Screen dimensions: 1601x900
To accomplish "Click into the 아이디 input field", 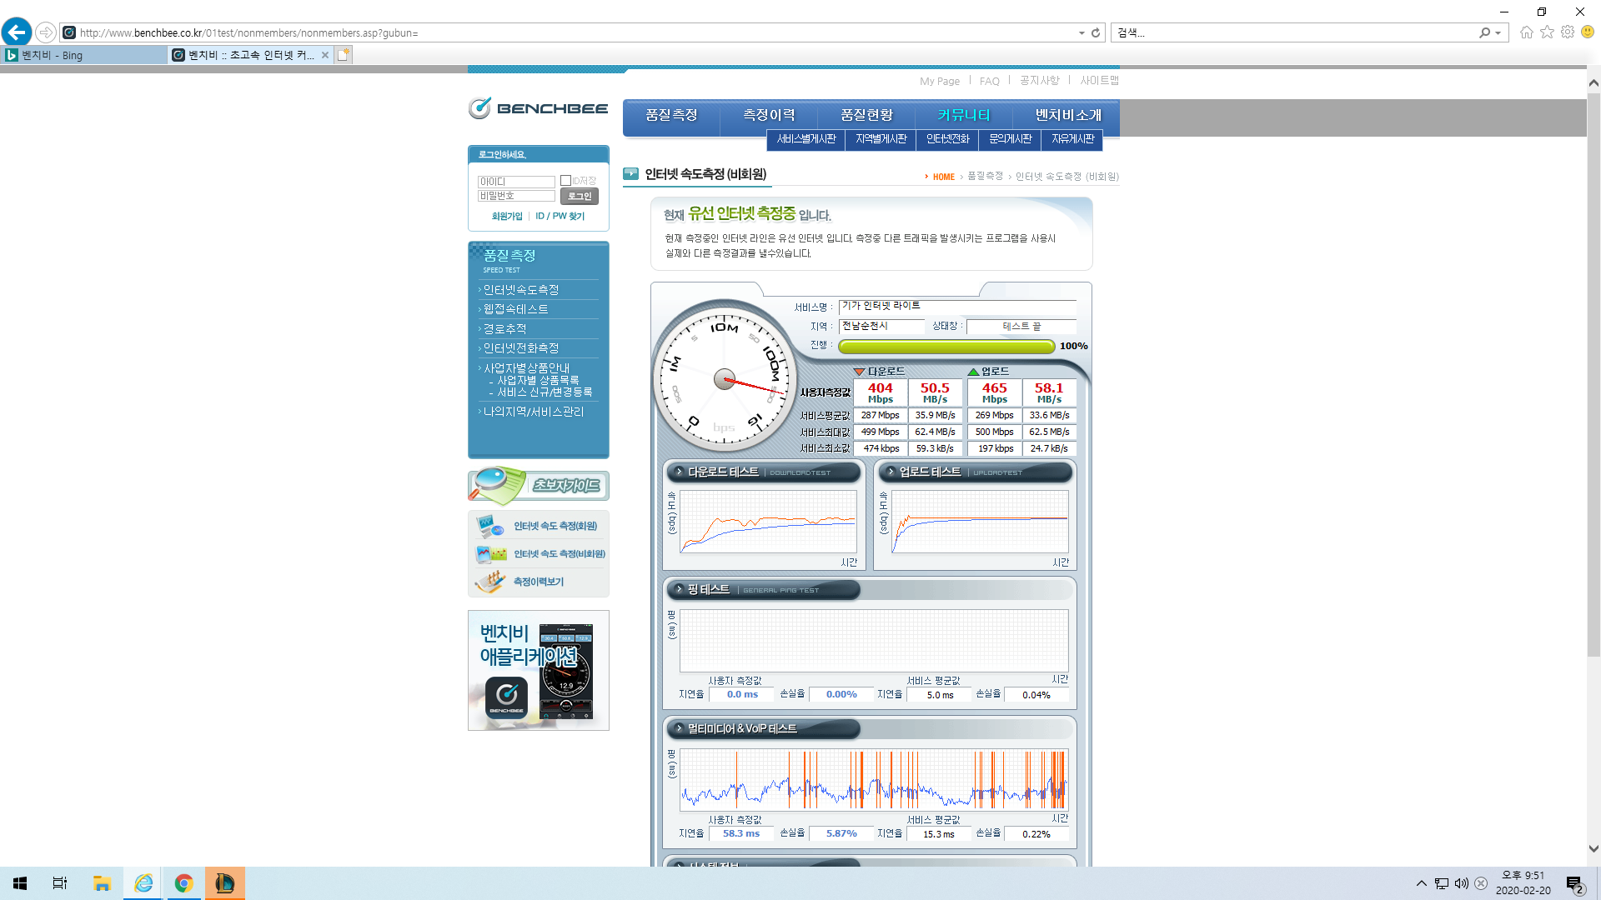I will point(516,182).
